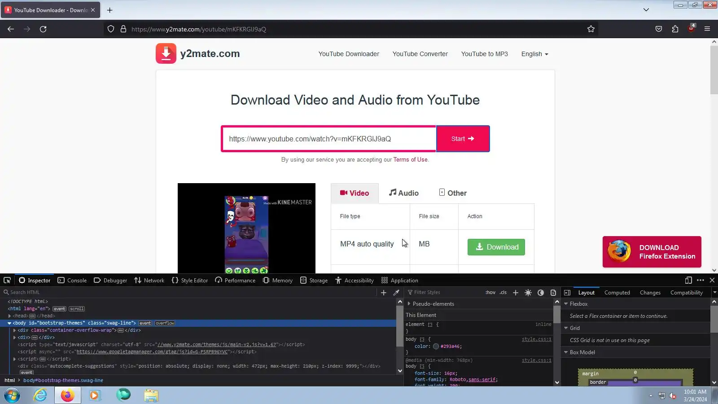This screenshot has width=718, height=404.
Task: Expand the head element node
Action: pyautogui.click(x=9, y=316)
